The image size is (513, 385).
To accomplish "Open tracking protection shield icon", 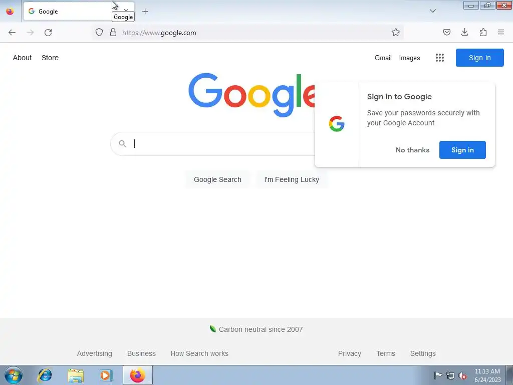I will point(99,33).
